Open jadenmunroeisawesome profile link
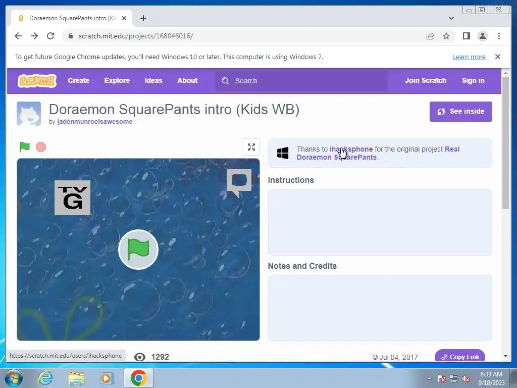The height and width of the screenshot is (388, 517). pyautogui.click(x=94, y=121)
